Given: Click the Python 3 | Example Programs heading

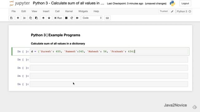Looking at the screenshot, I should click(56, 35).
